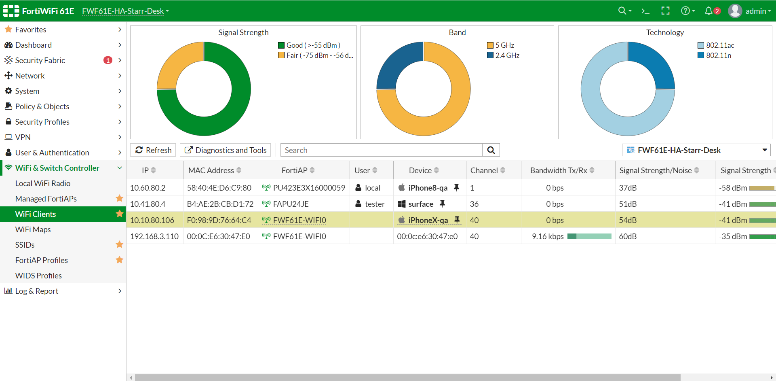Sort by Signal Strength/Noise column arrows

[x=696, y=170]
